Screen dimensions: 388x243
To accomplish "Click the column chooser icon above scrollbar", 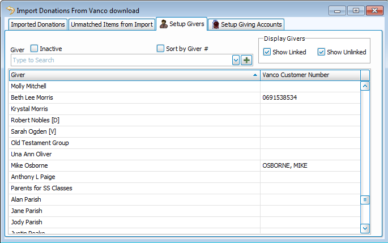I will [365, 75].
